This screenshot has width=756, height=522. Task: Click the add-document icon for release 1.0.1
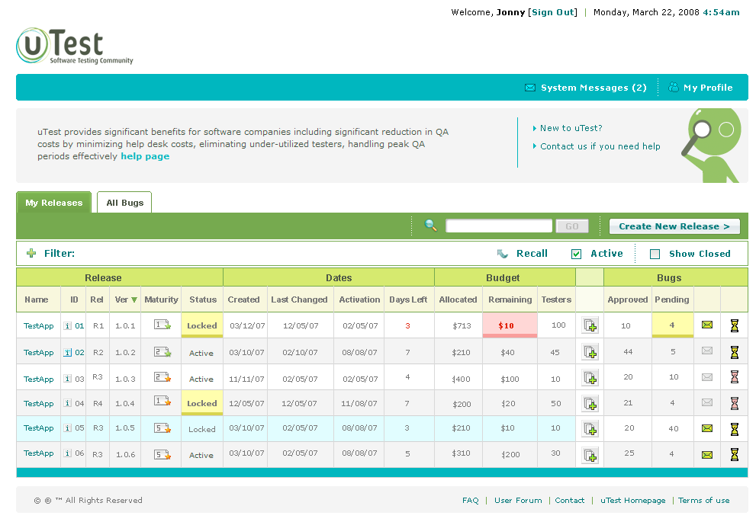click(x=590, y=325)
